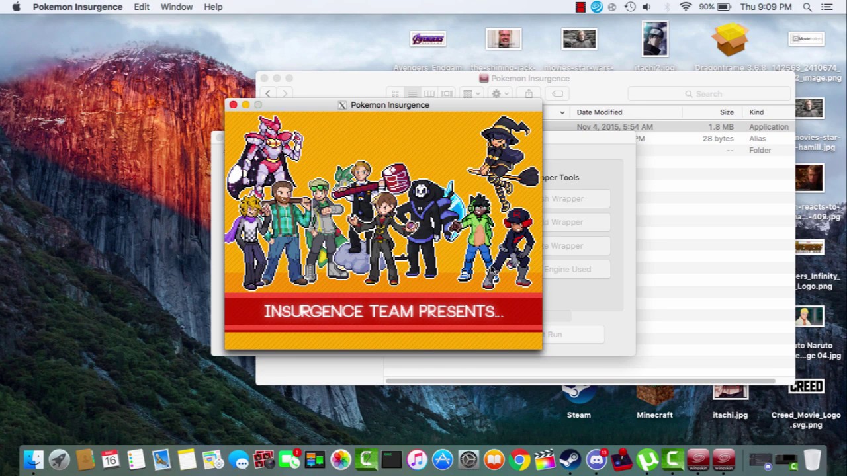This screenshot has height=476, width=847.
Task: Click the Finder horizontal scrollbar
Action: [580, 381]
